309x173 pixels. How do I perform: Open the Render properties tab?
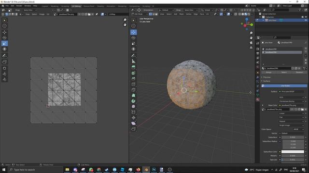(257, 49)
